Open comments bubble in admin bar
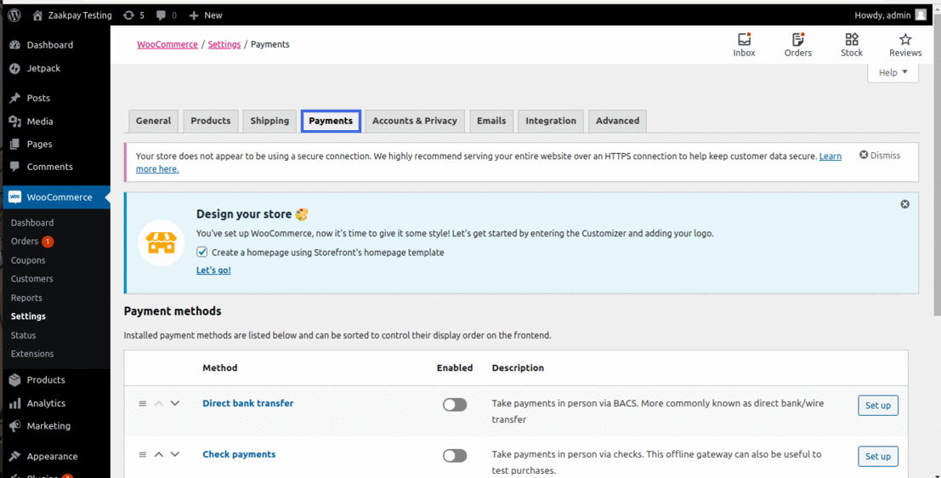The height and width of the screenshot is (478, 941). click(167, 15)
